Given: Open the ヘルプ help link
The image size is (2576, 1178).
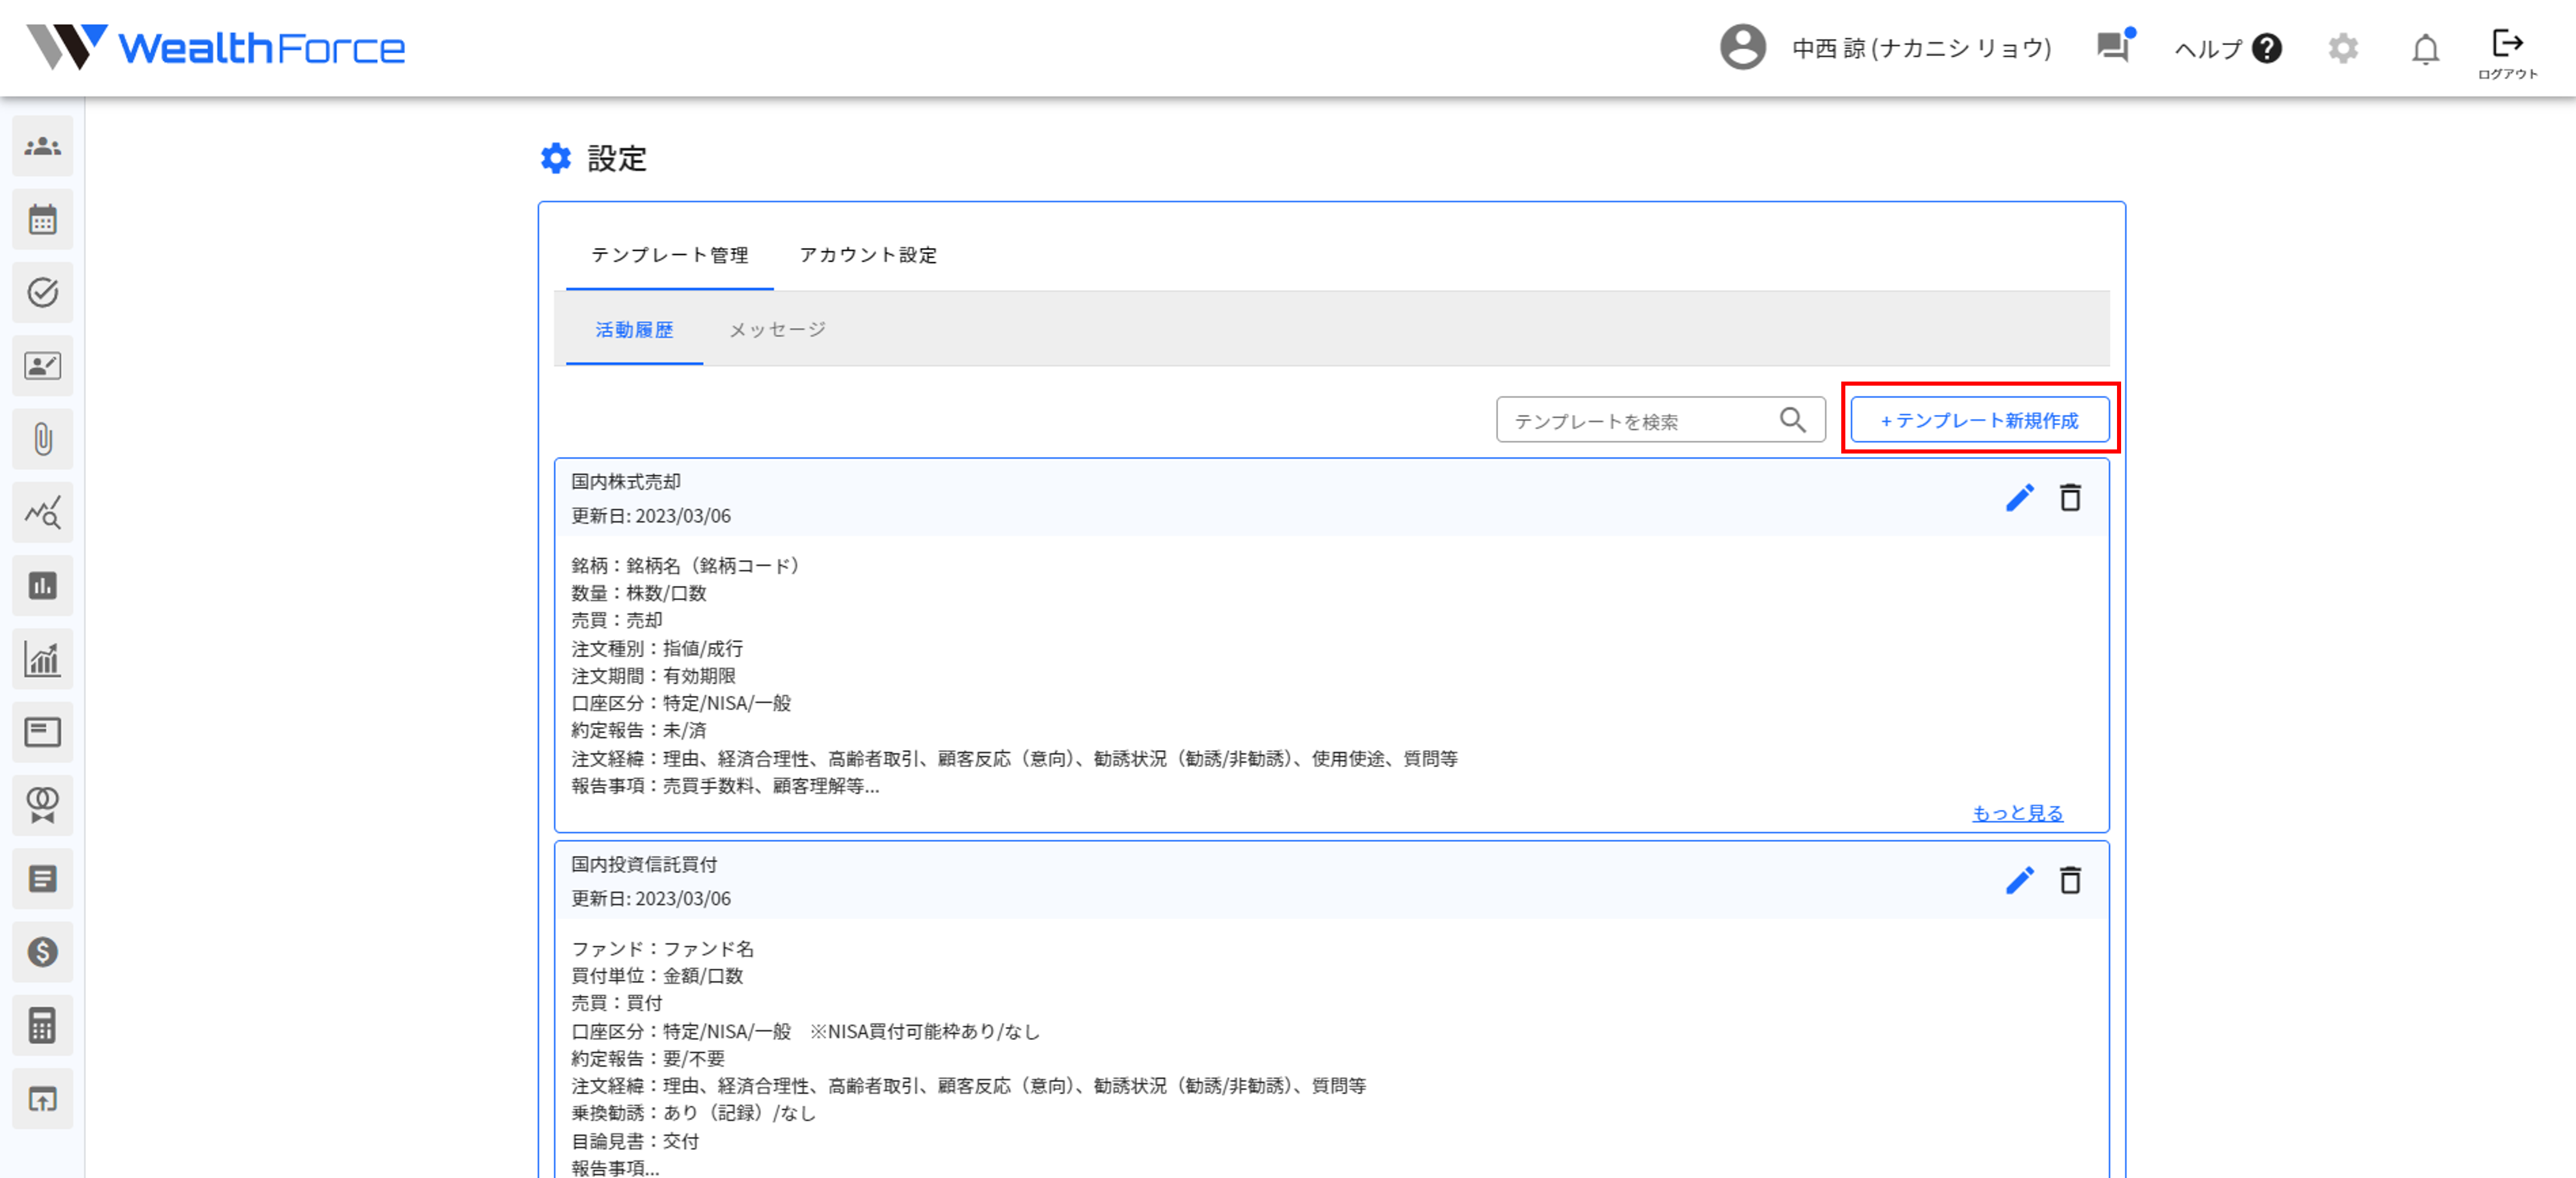Looking at the screenshot, I should 2227,48.
